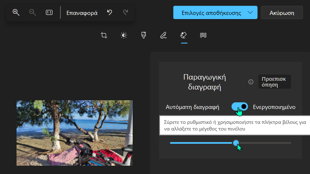Expand the Επιλογές αποθήκευσης dropdown arrow
The height and width of the screenshot is (174, 310).
[250, 13]
